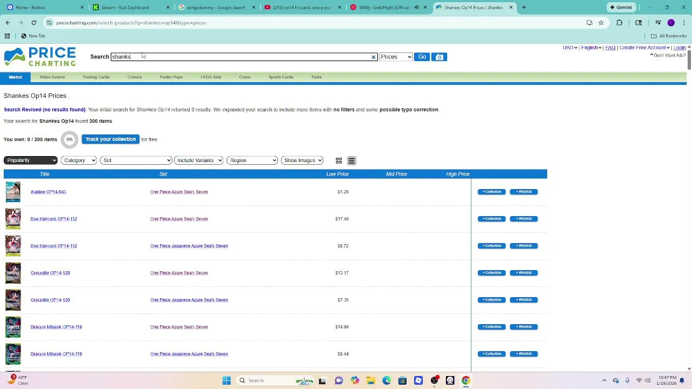Go back in browser history
Screen dimensions: 692x389
(x=8, y=23)
